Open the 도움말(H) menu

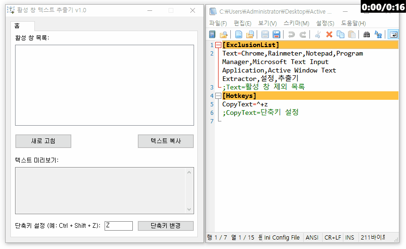353,23
